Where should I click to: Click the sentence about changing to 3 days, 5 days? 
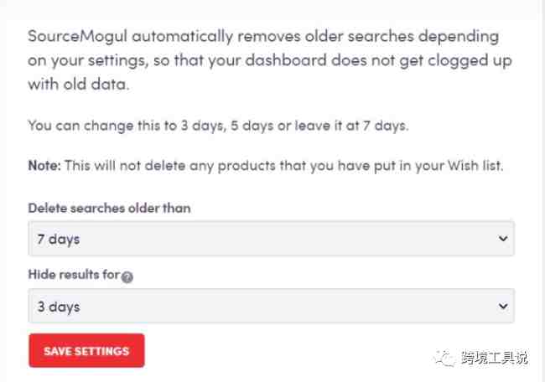pyautogui.click(x=218, y=126)
